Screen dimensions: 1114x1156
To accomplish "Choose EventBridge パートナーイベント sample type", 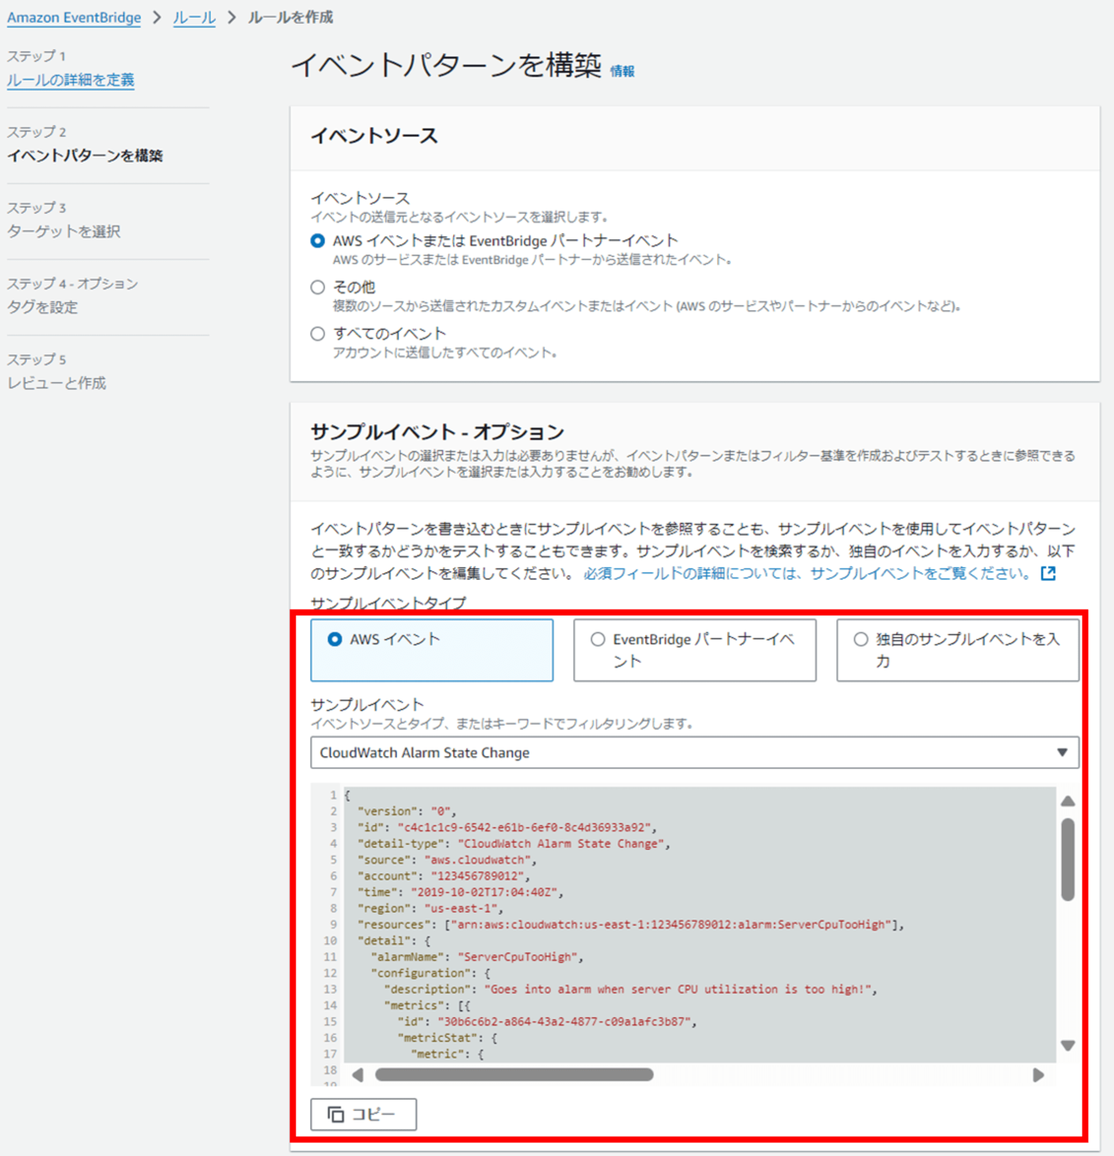I will click(x=694, y=650).
